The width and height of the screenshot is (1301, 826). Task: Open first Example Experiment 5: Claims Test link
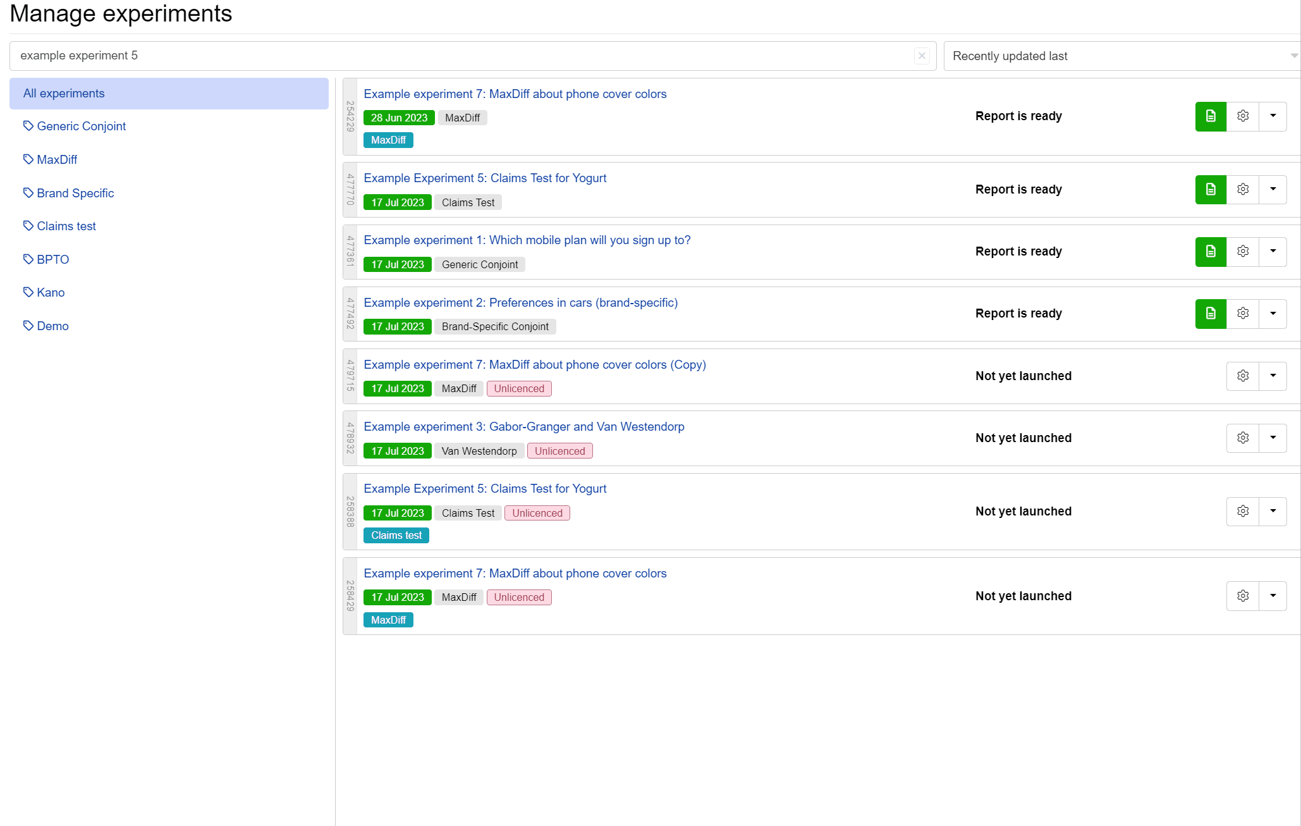(485, 178)
